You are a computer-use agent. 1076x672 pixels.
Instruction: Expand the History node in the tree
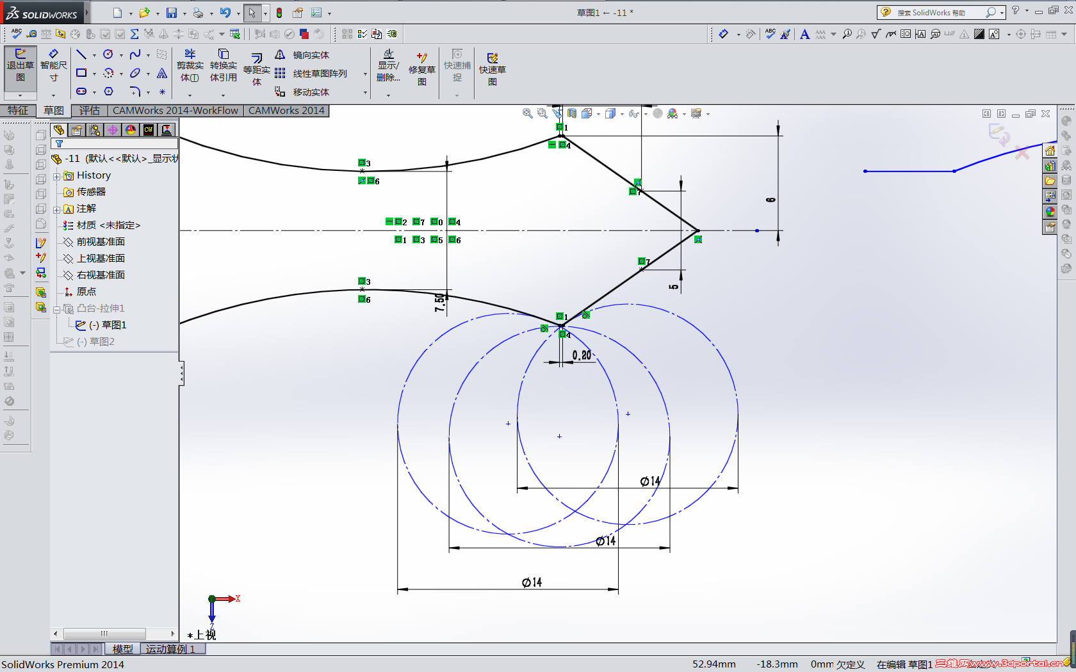click(x=57, y=176)
